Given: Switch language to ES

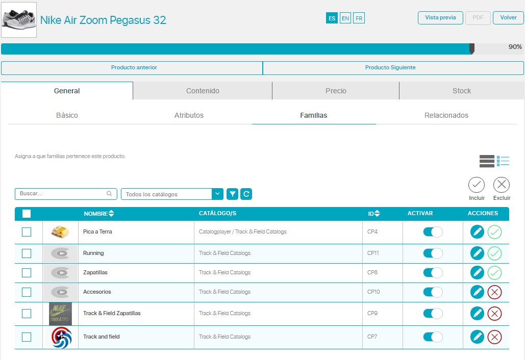Looking at the screenshot, I should click(332, 18).
